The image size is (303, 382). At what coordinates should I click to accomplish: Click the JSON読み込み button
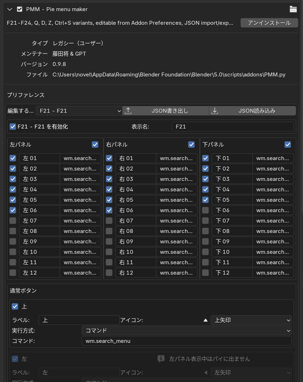point(257,111)
